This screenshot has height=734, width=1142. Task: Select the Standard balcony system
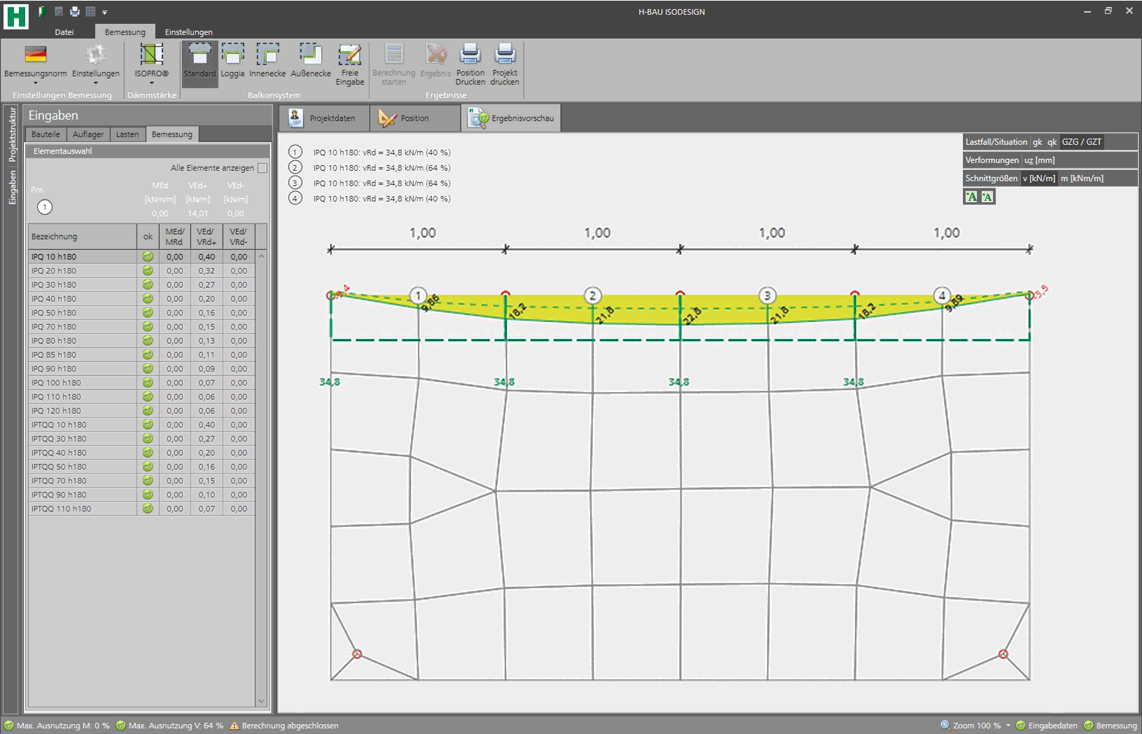200,64
